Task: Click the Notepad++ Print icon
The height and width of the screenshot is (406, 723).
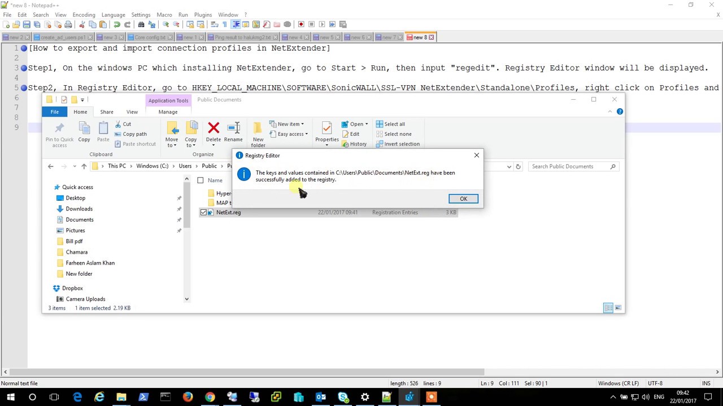Action: [68, 24]
